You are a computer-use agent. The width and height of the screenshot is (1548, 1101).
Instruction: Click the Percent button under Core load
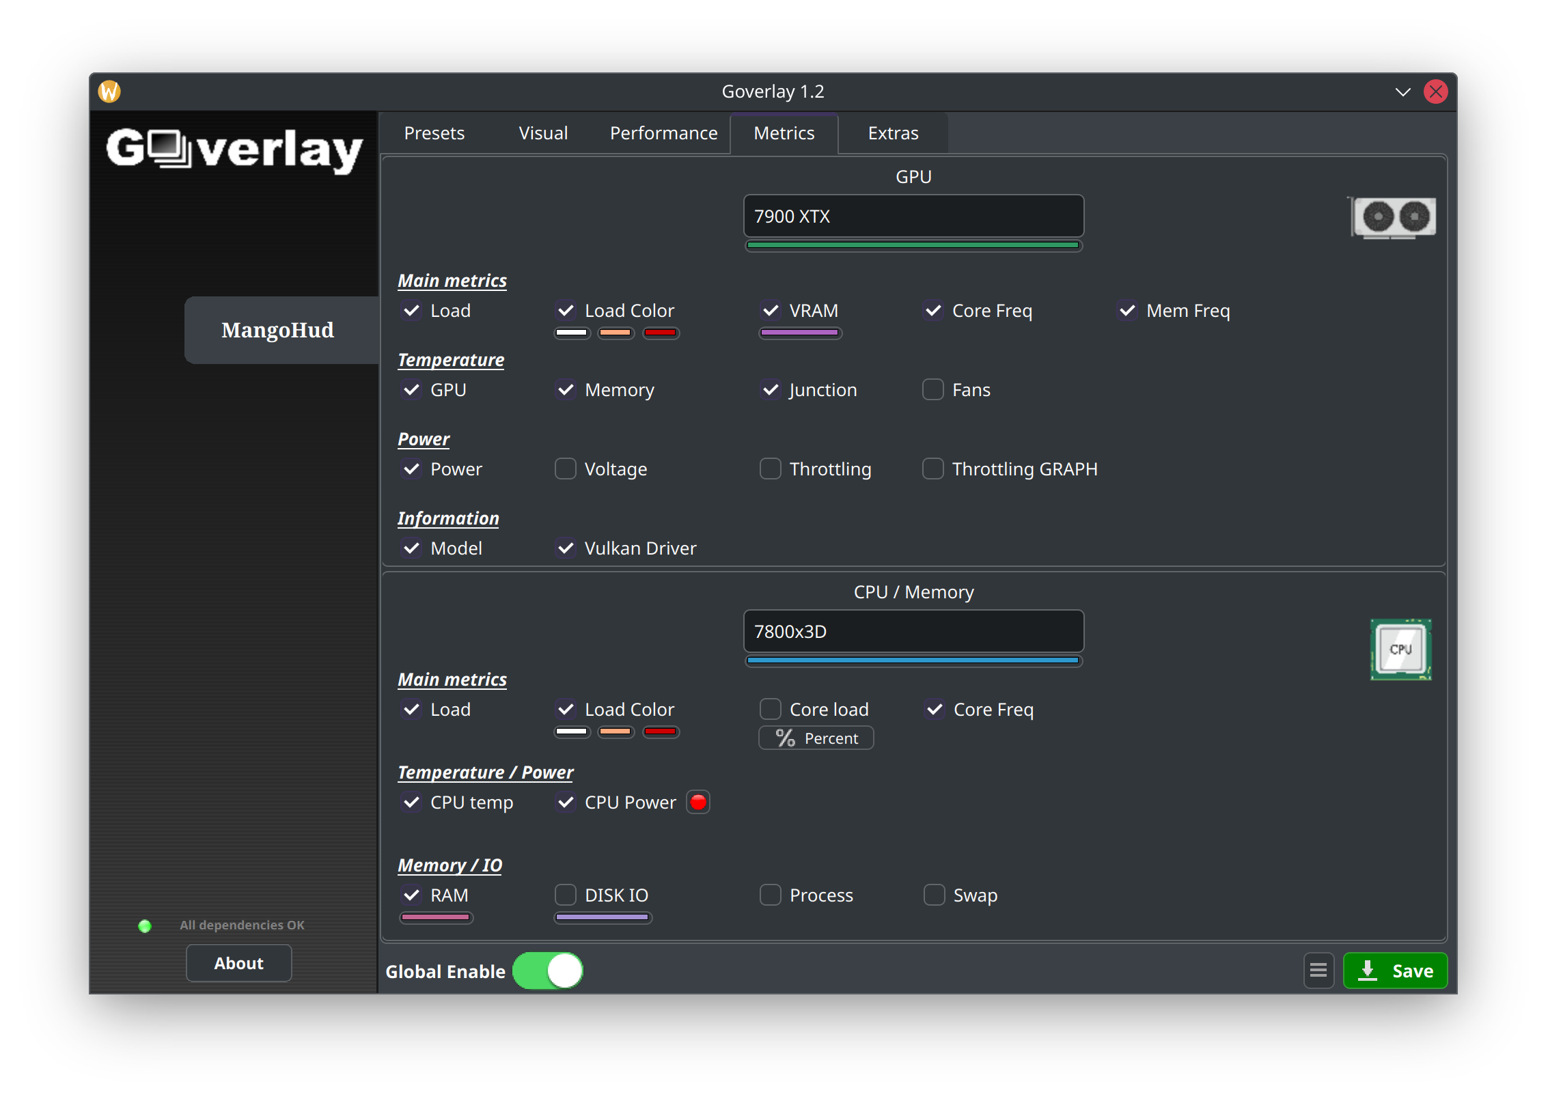pyautogui.click(x=816, y=738)
